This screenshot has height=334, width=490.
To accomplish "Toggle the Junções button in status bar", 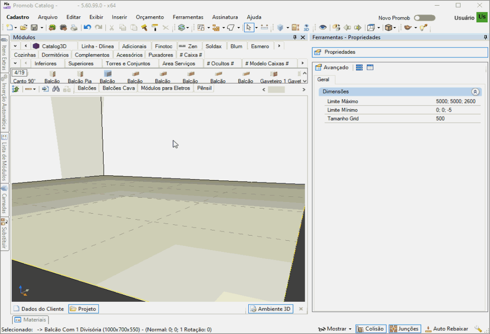I will (405, 329).
